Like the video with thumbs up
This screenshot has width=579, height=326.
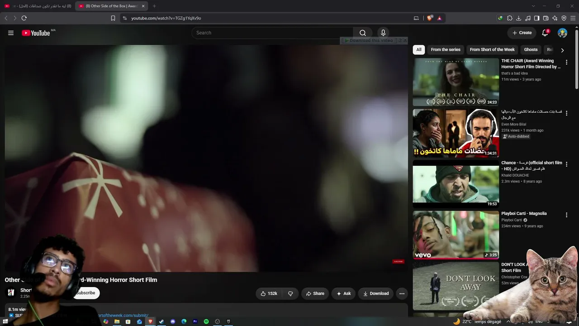[x=269, y=293]
